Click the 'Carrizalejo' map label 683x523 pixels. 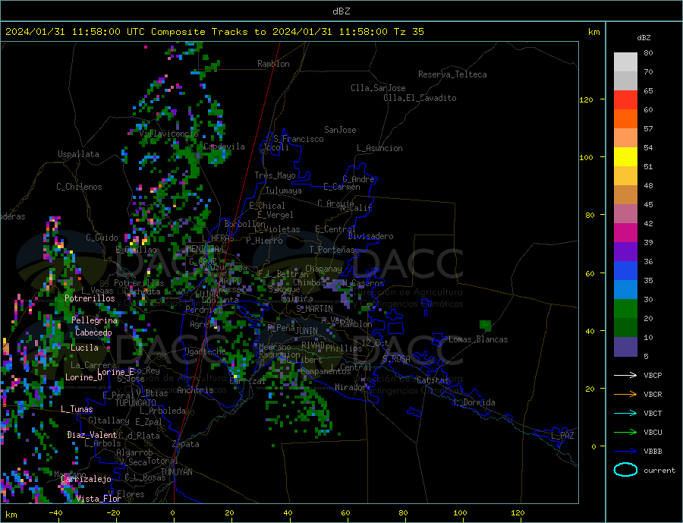[87, 480]
